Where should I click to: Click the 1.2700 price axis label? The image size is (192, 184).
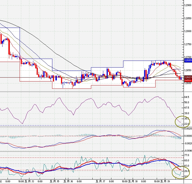[188, 57]
